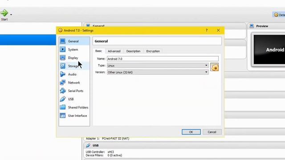The height and width of the screenshot is (160, 285).
Task: Confirm settings with OK button
Action: pyautogui.click(x=191, y=132)
